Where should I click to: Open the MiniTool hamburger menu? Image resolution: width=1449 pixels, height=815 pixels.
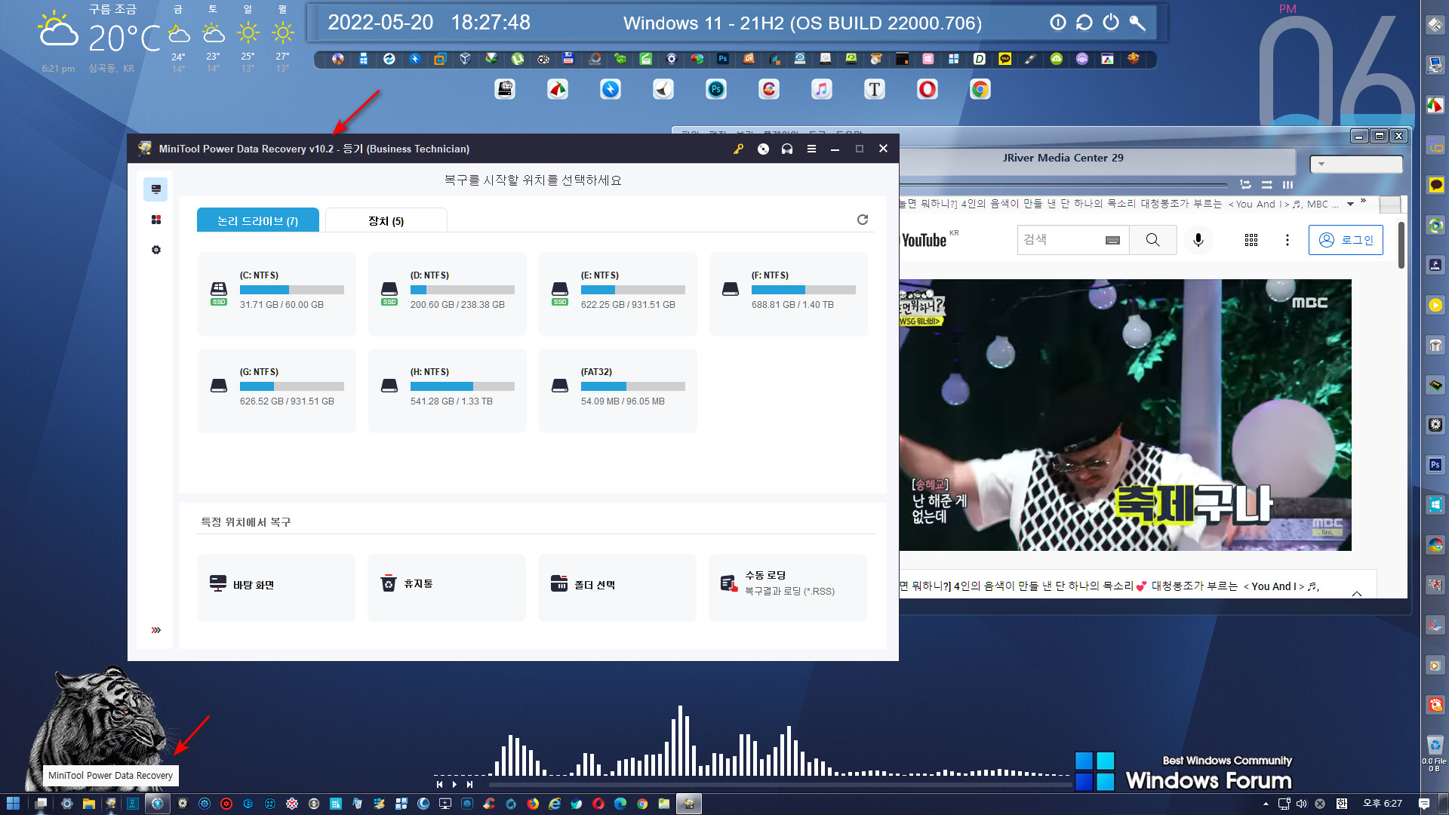[811, 149]
